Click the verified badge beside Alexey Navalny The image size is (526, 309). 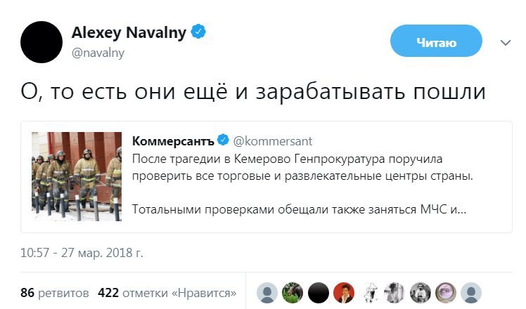pyautogui.click(x=199, y=32)
